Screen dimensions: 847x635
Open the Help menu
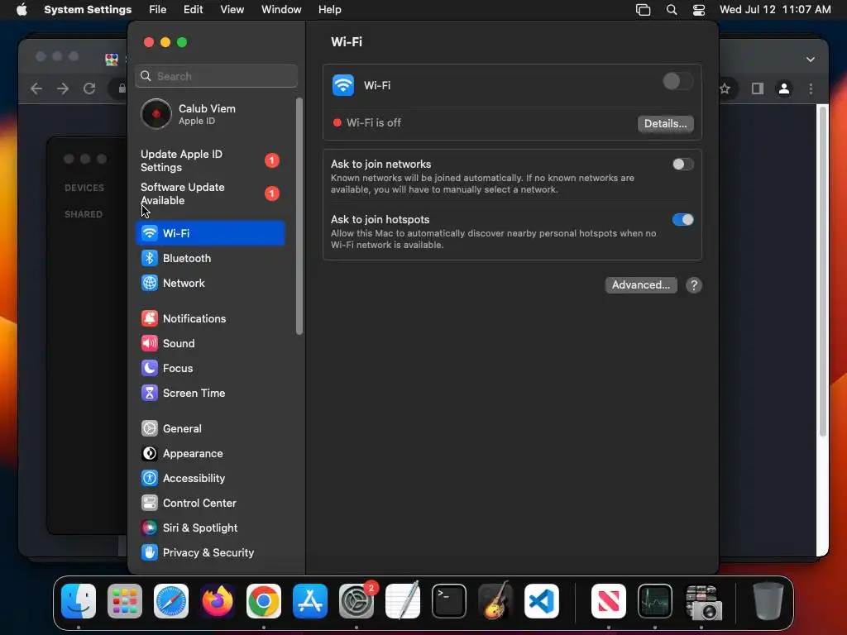[329, 10]
